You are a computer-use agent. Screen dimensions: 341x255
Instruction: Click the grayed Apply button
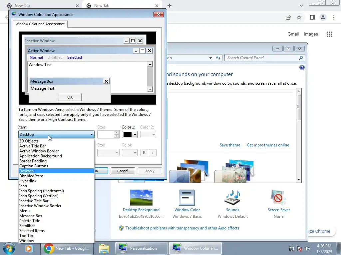pos(150,171)
